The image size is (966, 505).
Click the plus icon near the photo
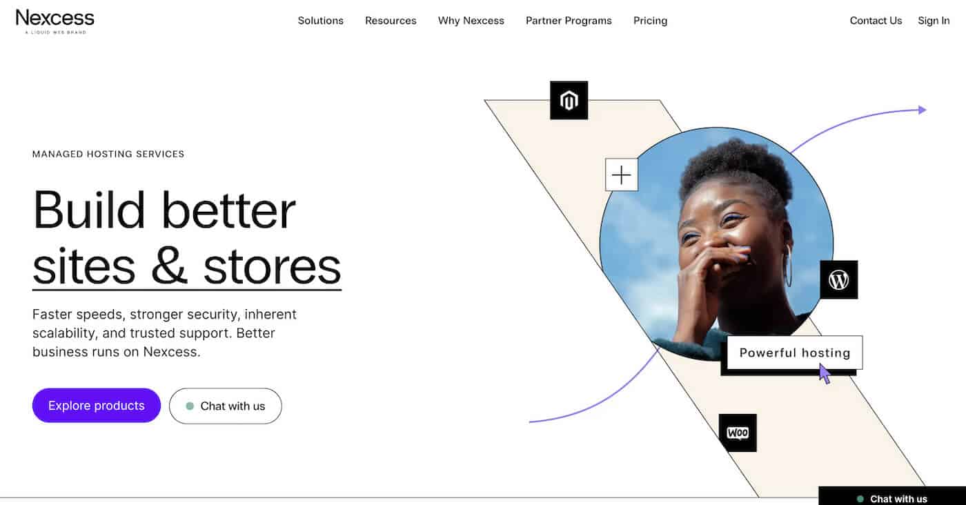click(622, 175)
